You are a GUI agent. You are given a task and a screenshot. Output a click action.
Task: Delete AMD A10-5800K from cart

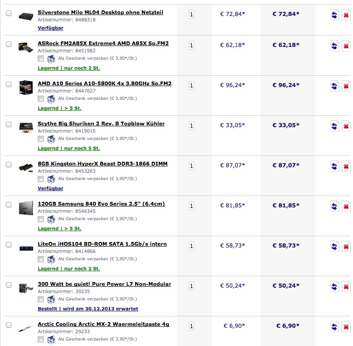click(x=346, y=86)
